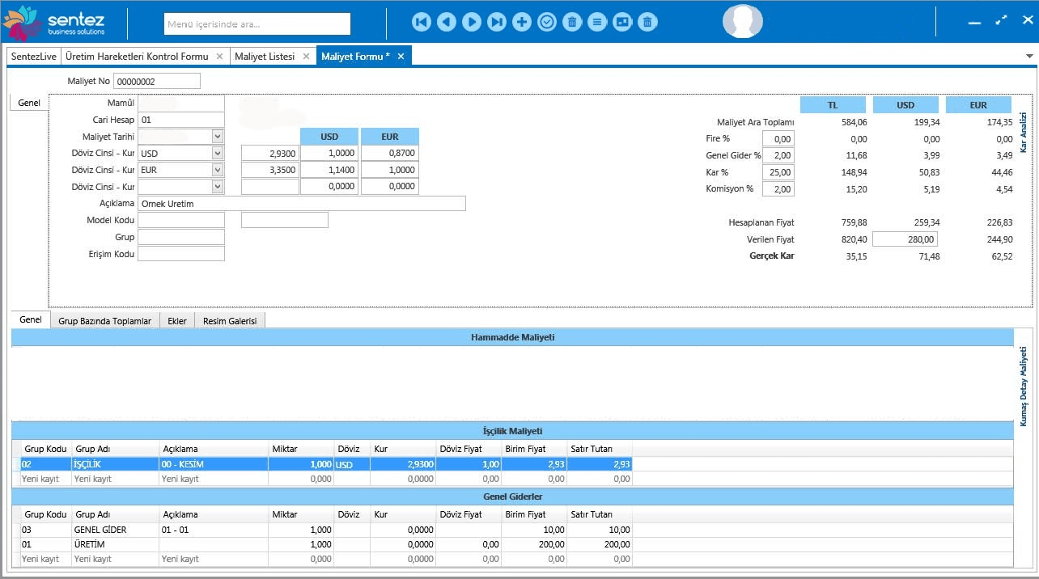Open Resim Galerisi tab
This screenshot has height=579, width=1039.
230,321
